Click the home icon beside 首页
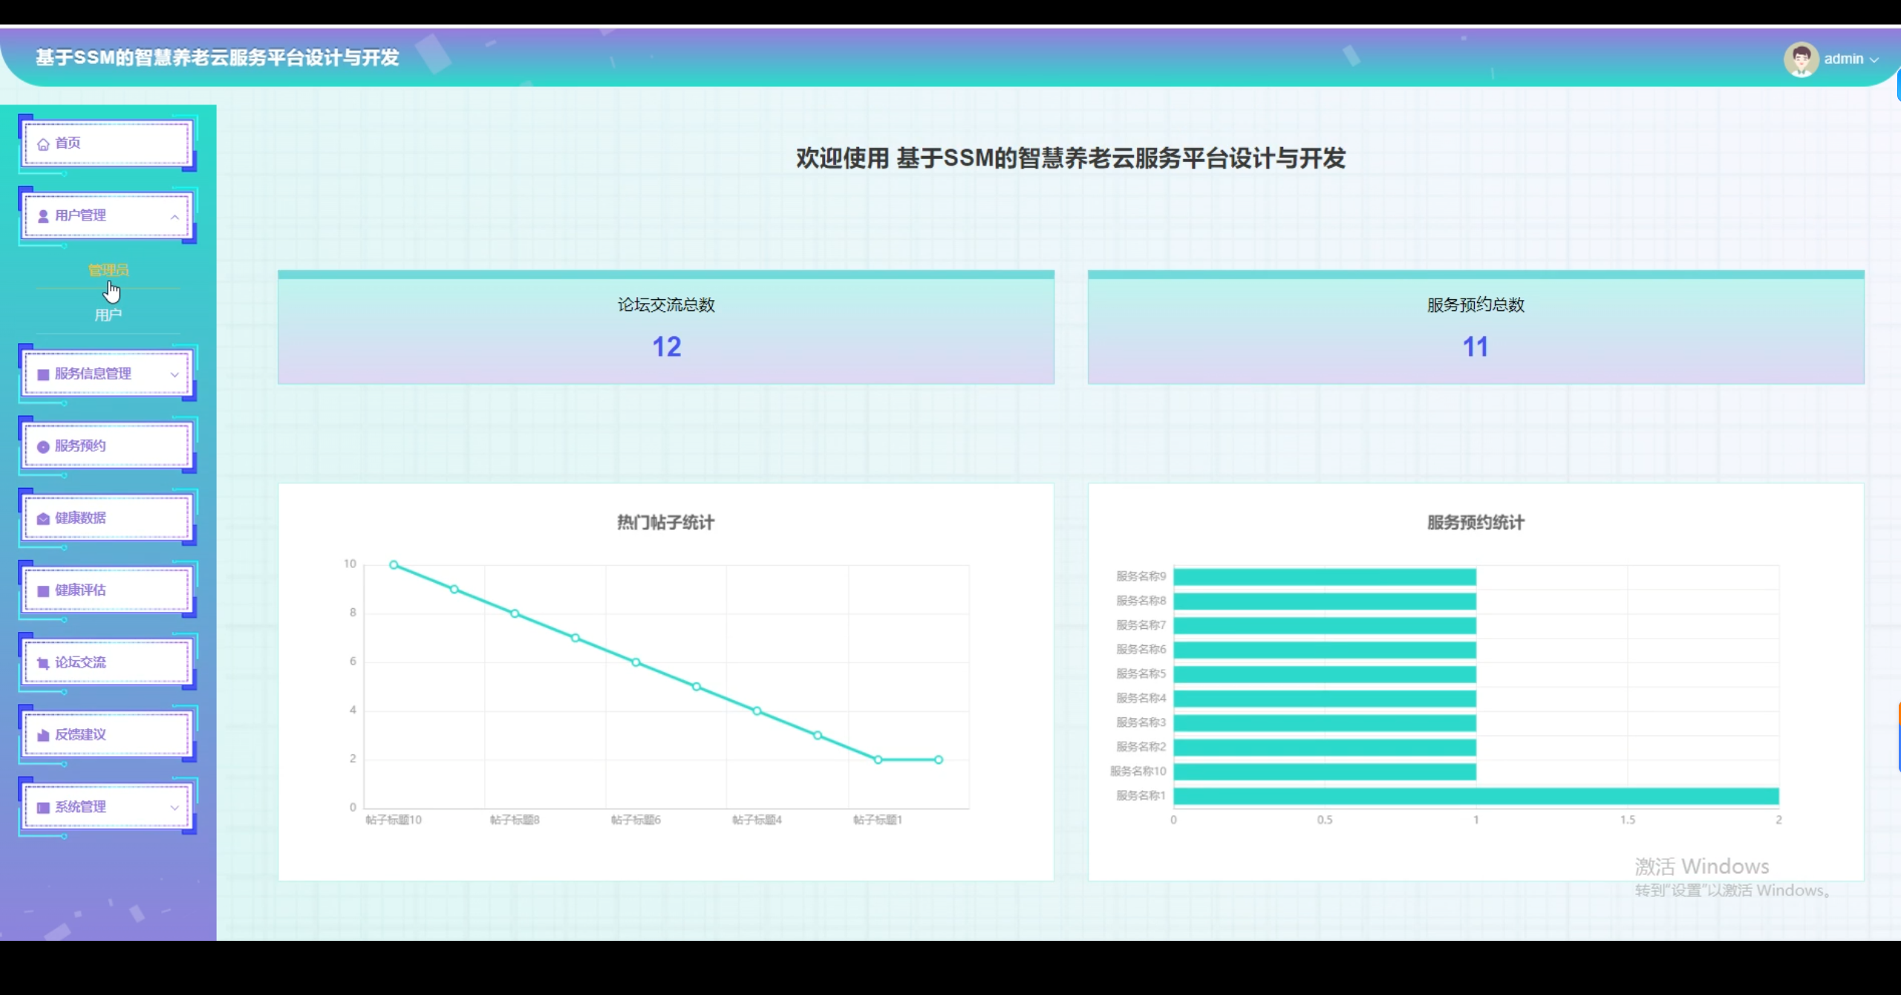 click(x=42, y=143)
